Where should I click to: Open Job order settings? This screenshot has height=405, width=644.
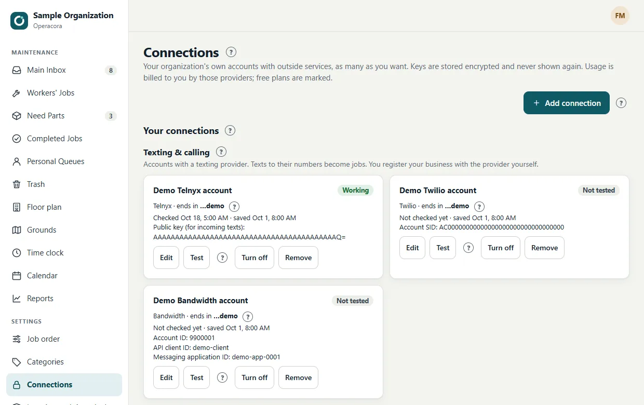tap(64, 339)
